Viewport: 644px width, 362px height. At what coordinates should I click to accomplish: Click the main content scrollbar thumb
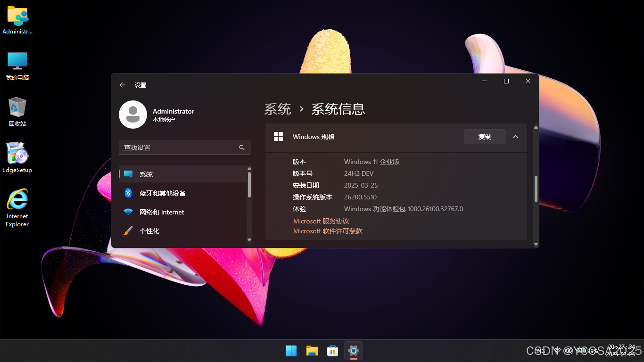(536, 189)
